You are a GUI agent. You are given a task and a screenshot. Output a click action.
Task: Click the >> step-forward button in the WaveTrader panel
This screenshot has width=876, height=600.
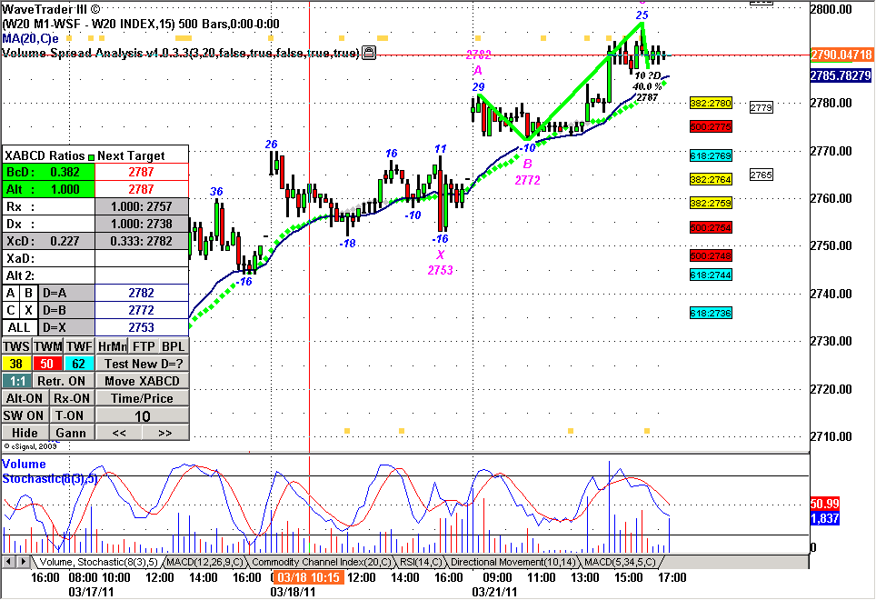point(165,433)
